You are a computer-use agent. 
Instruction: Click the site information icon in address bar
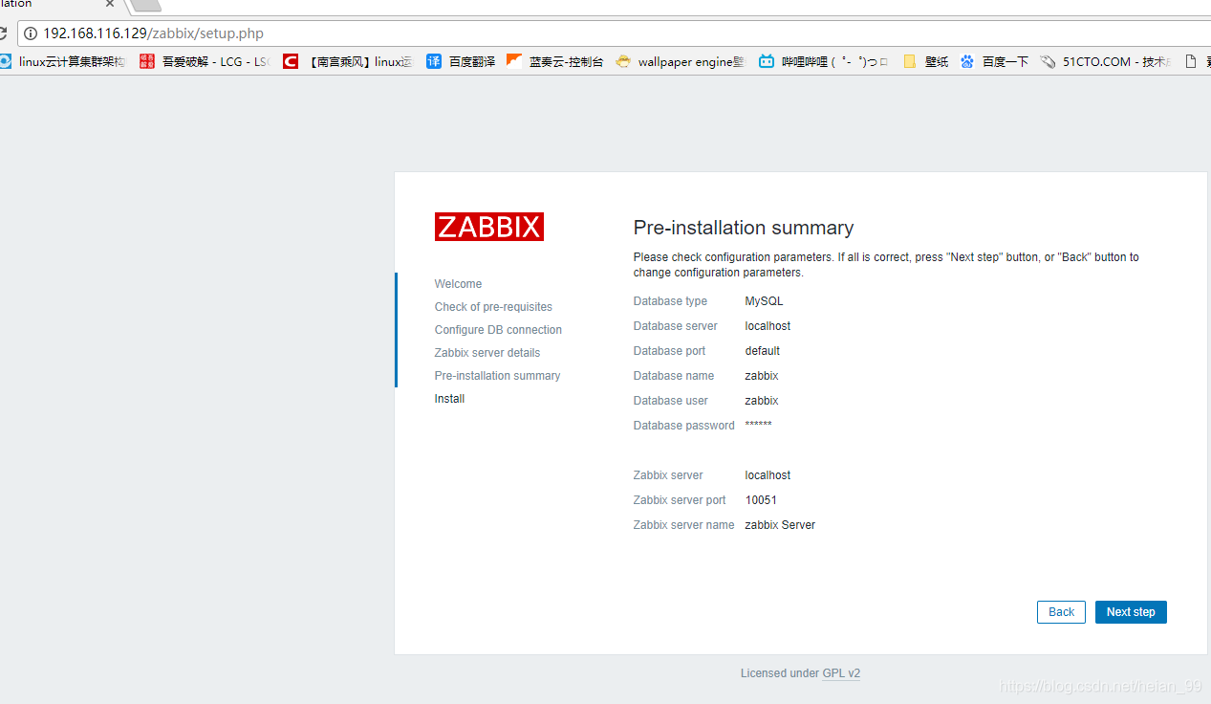(x=30, y=33)
